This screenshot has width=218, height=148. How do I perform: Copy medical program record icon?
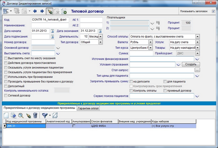coord(13,115)
